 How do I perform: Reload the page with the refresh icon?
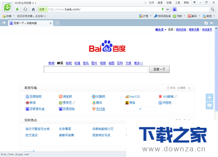click(25, 10)
